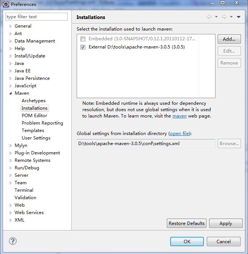The width and height of the screenshot is (248, 254).
Task: Click the back navigation arrow icon
Action: pos(209,17)
